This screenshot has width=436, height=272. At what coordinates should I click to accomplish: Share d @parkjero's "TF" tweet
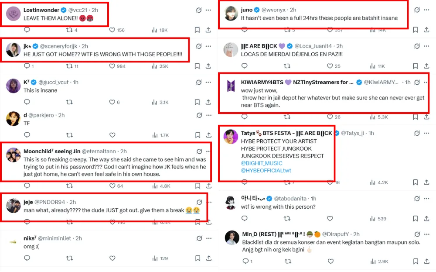(208, 135)
